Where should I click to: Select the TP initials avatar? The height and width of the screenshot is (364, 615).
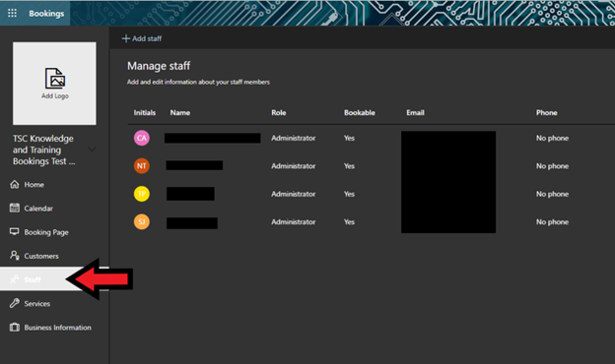(142, 194)
